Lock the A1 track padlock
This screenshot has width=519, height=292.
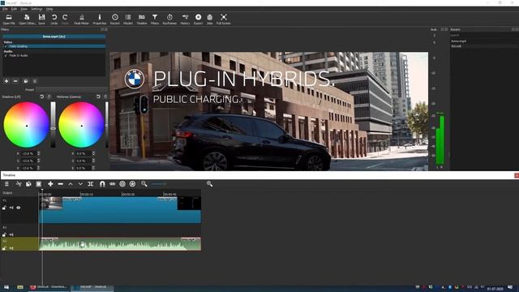(x=4, y=234)
